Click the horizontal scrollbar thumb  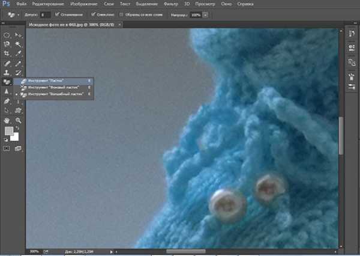(x=186, y=252)
